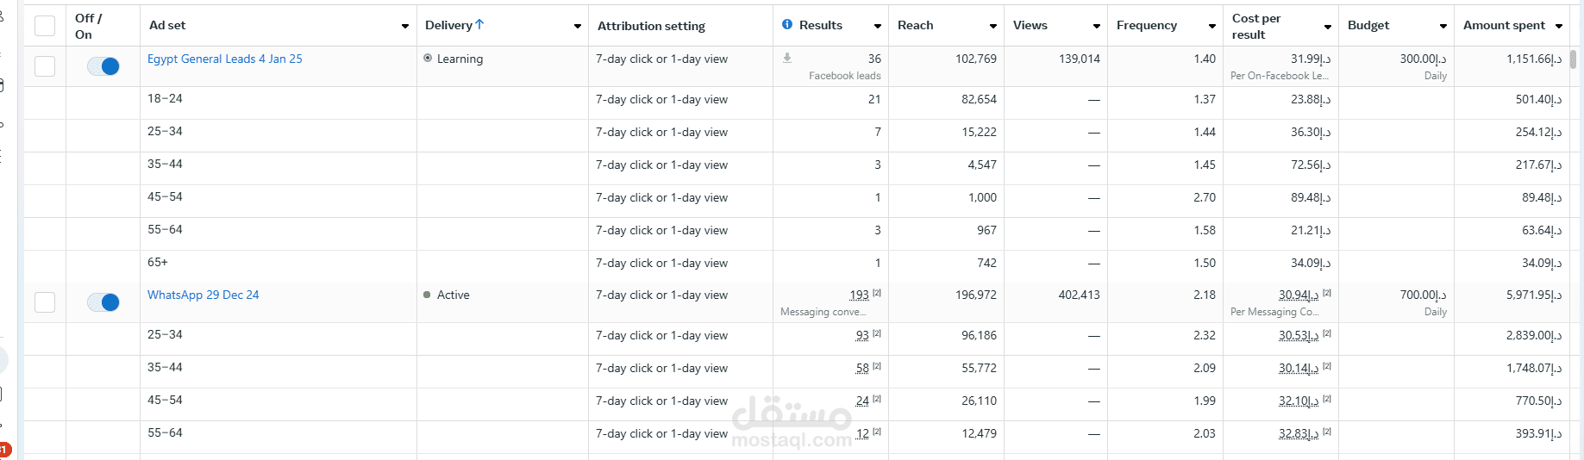The image size is (1584, 460).
Task: Click the 65+ age breakdown row label
Action: 158,263
